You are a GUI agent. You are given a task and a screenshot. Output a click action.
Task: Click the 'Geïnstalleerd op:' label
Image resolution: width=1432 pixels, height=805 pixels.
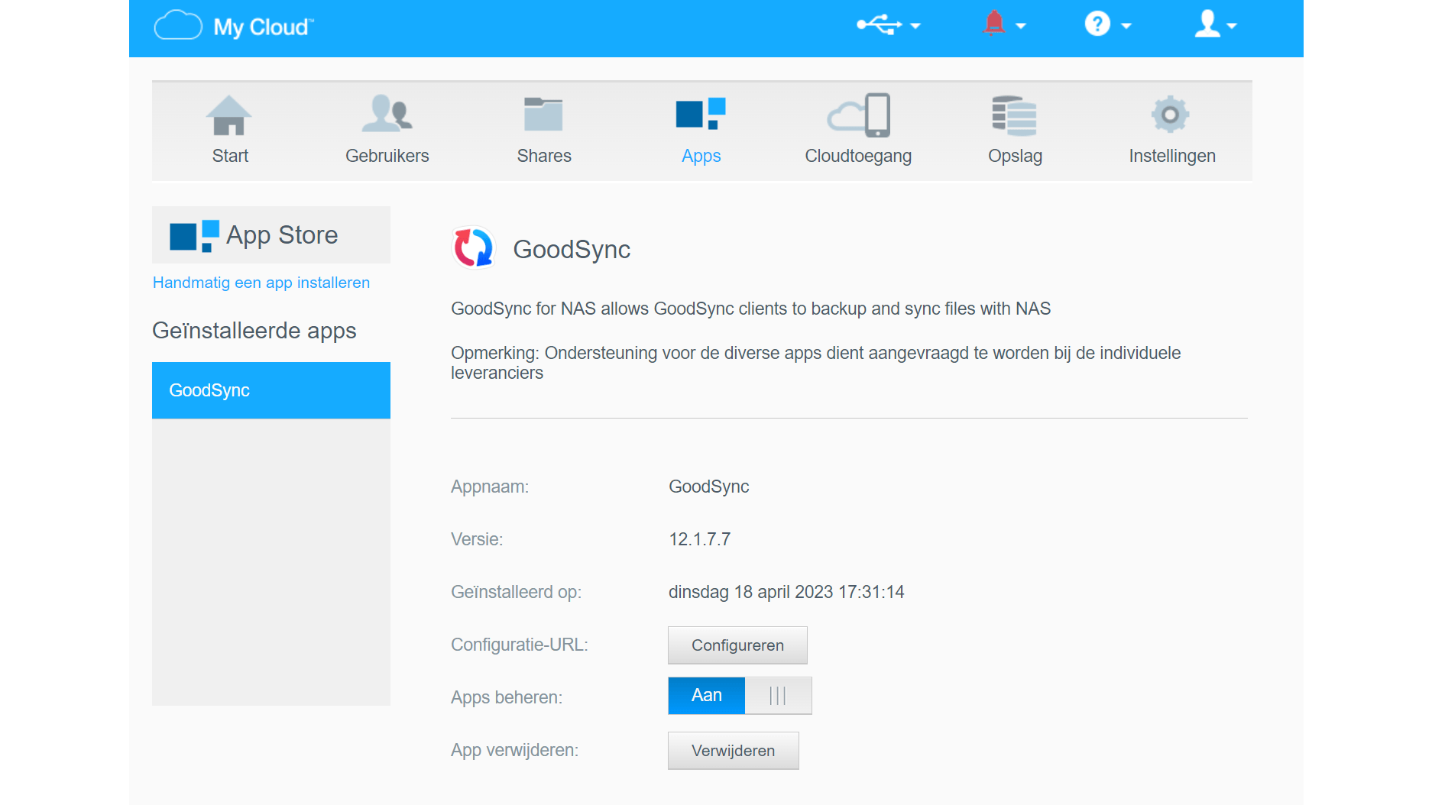(x=517, y=593)
